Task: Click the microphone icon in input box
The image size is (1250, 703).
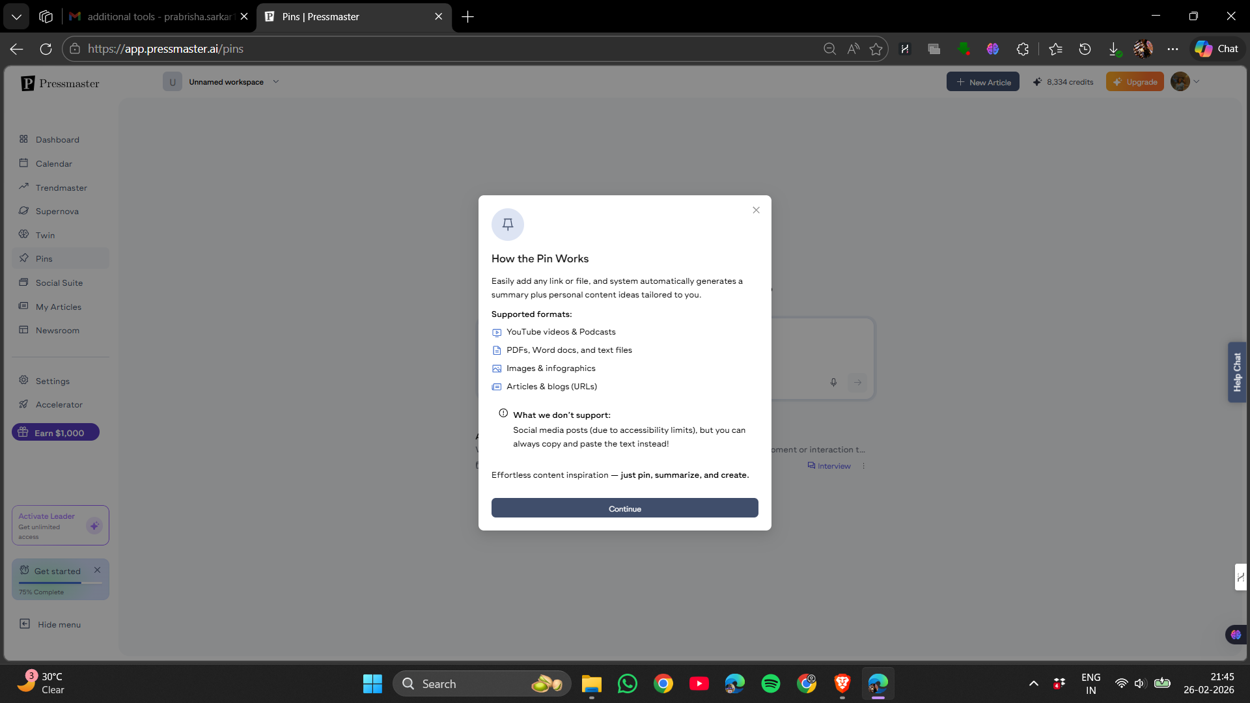Action: 833,383
